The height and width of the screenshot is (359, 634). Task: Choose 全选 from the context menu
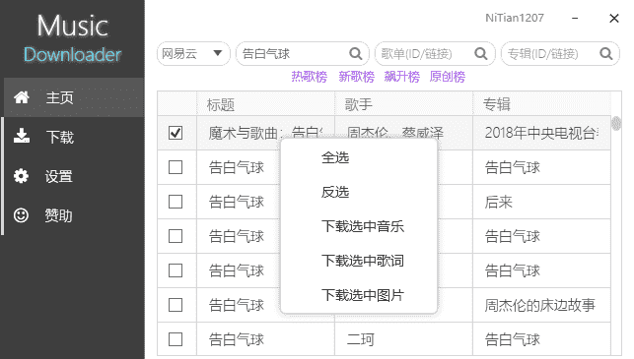[x=335, y=157]
